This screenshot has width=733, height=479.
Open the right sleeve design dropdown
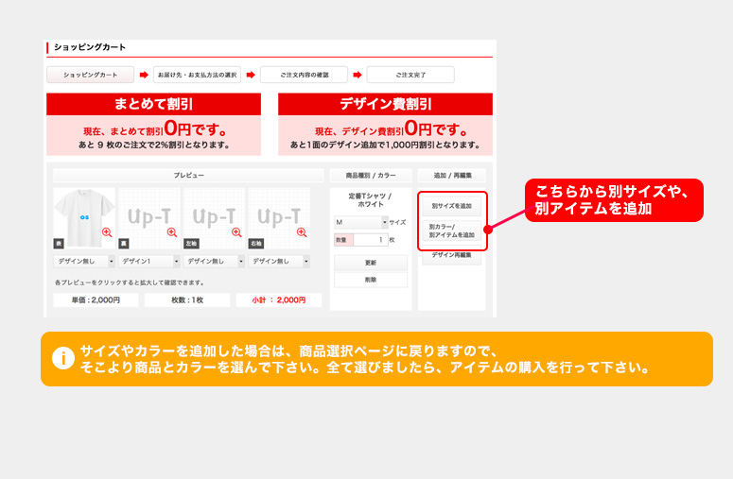279,261
